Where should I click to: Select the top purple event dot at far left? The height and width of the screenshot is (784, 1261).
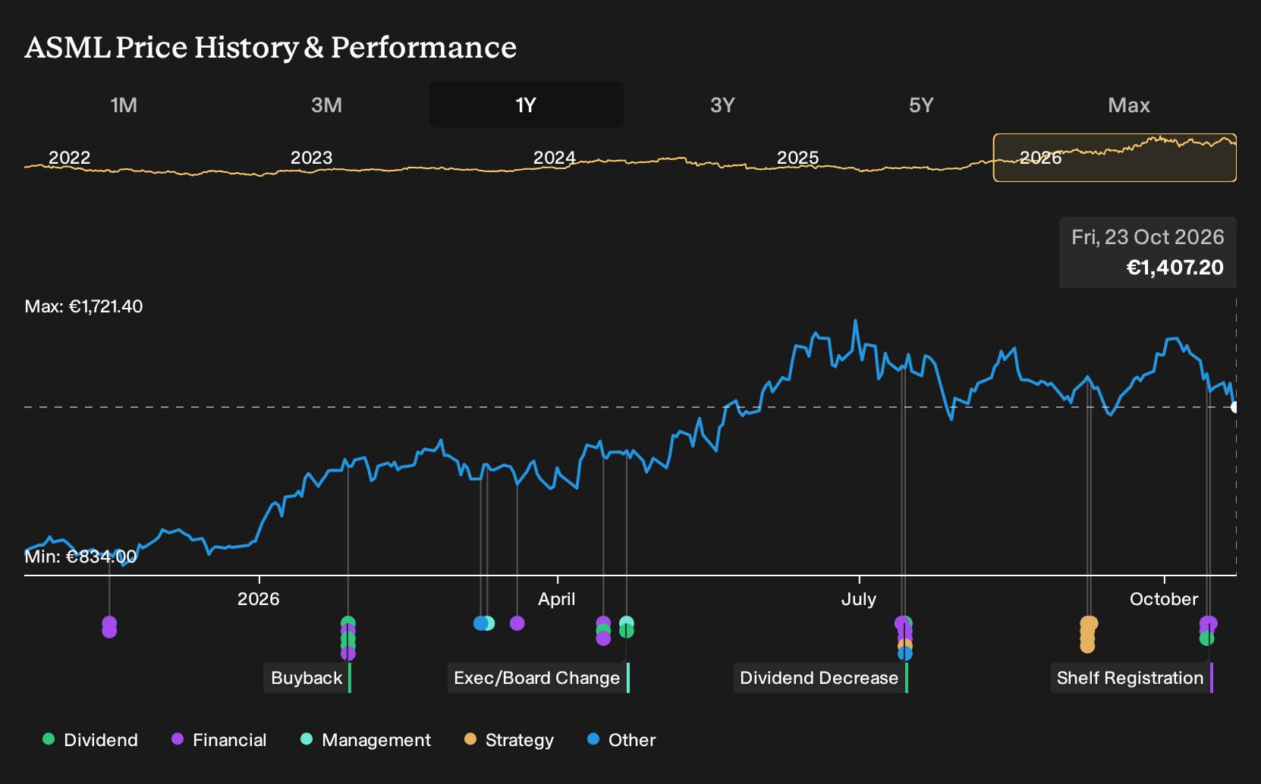[x=109, y=622]
